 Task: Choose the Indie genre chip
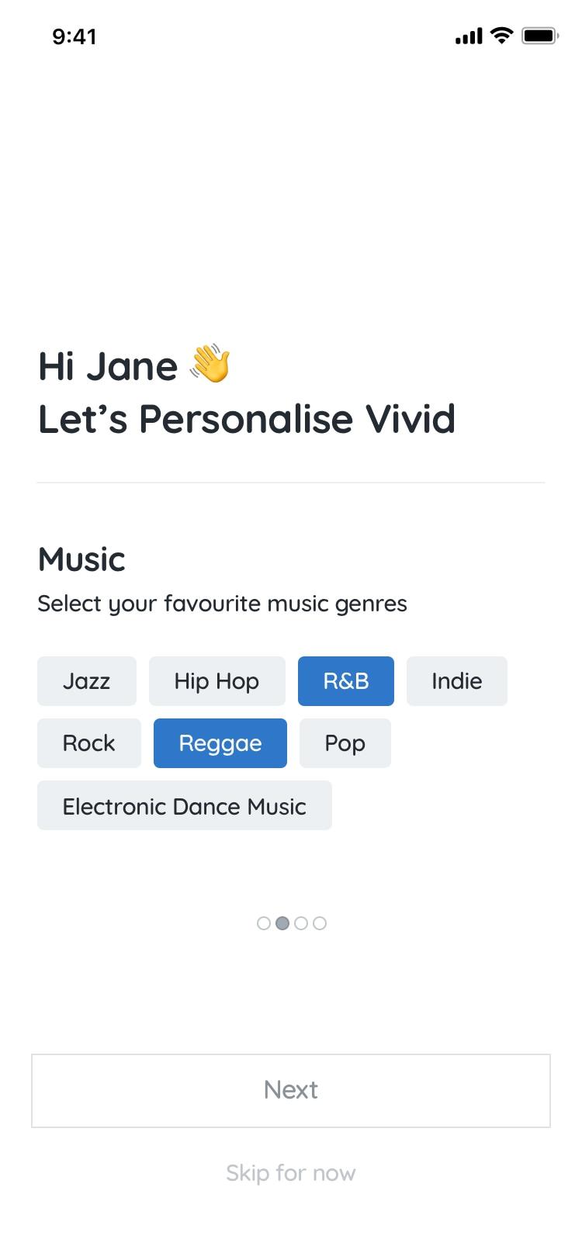click(x=456, y=681)
